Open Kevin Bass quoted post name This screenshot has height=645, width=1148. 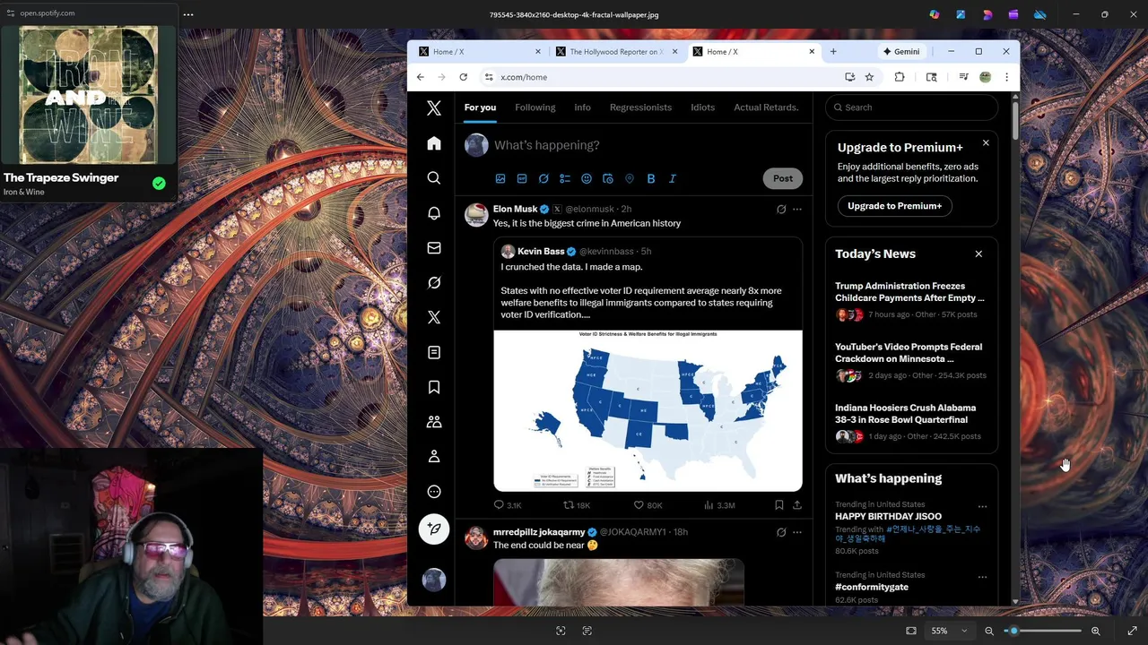[541, 252]
